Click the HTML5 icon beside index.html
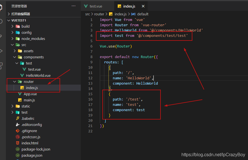Viewport: 248px width, 160px height. click(18, 143)
